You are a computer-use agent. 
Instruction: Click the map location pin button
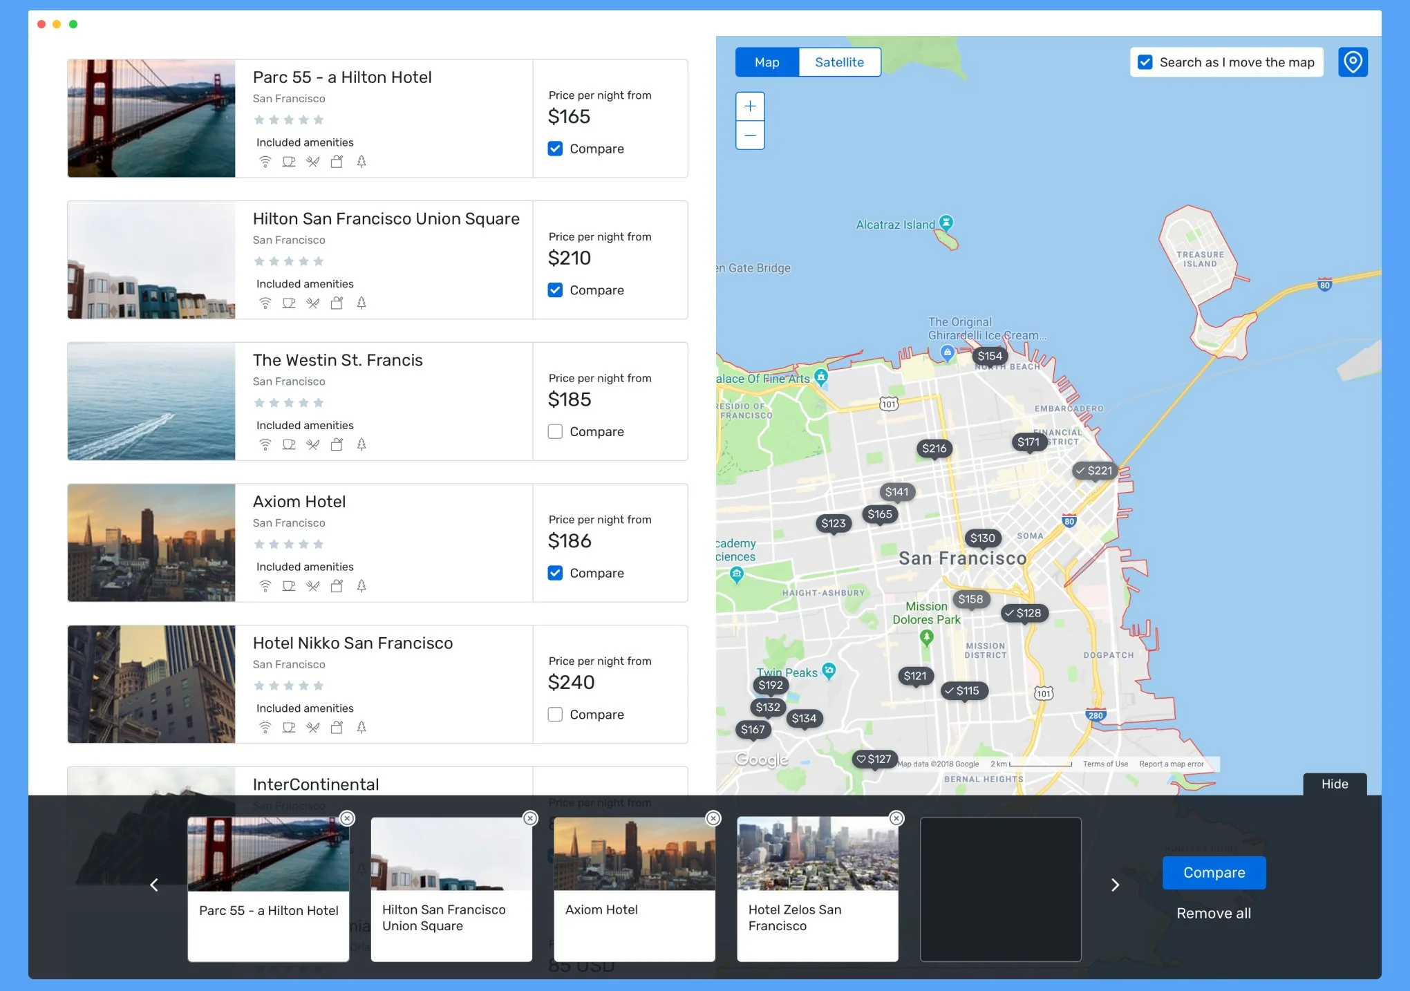tap(1353, 62)
